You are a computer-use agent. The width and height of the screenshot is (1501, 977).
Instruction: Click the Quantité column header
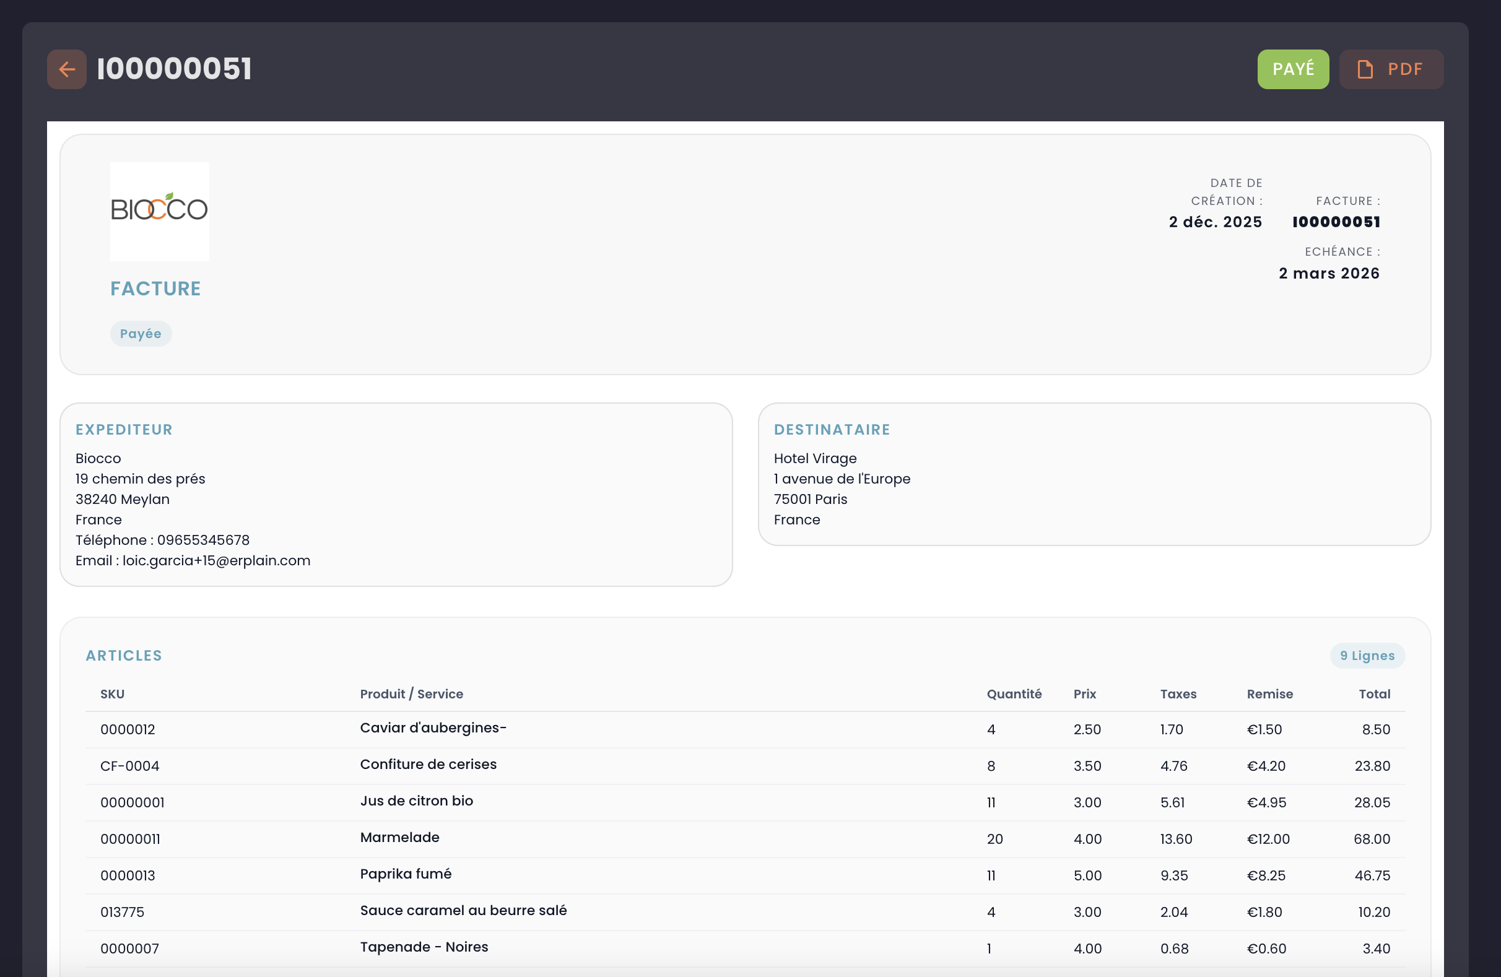[1014, 694]
